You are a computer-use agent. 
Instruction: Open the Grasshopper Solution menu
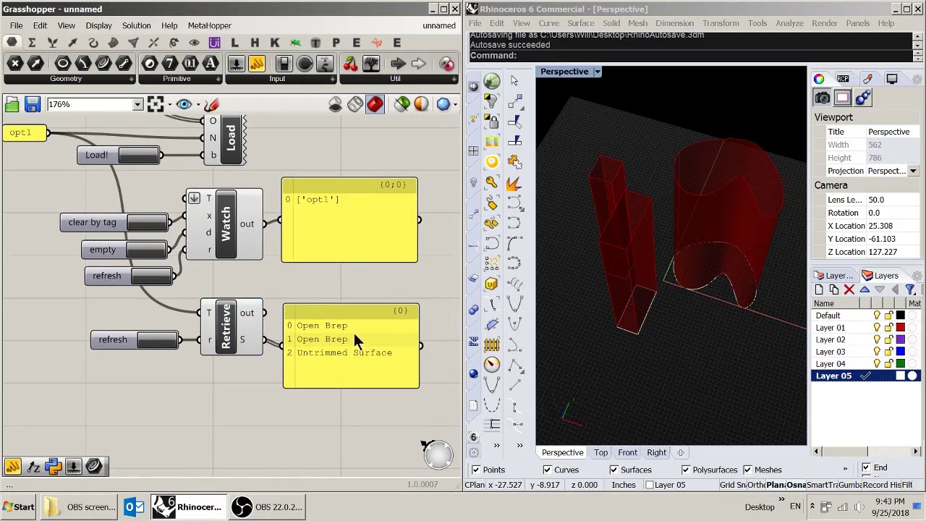pyautogui.click(x=136, y=25)
